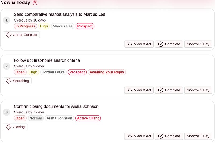Select the Aisha Johnson contact chip
215x143 pixels.
pos(59,118)
